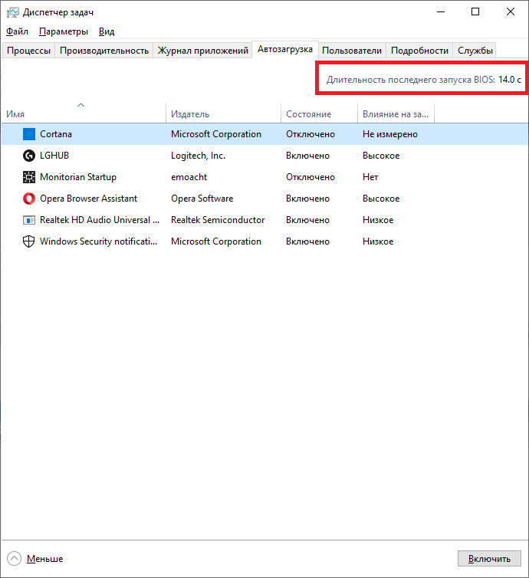The height and width of the screenshot is (578, 529).
Task: Click the Высокое impact of Opera Browser Assistant
Action: pos(381,199)
